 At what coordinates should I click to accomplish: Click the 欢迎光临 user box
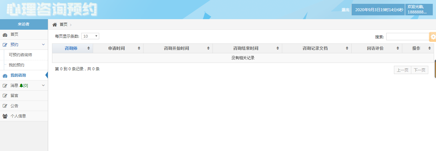click(419, 10)
